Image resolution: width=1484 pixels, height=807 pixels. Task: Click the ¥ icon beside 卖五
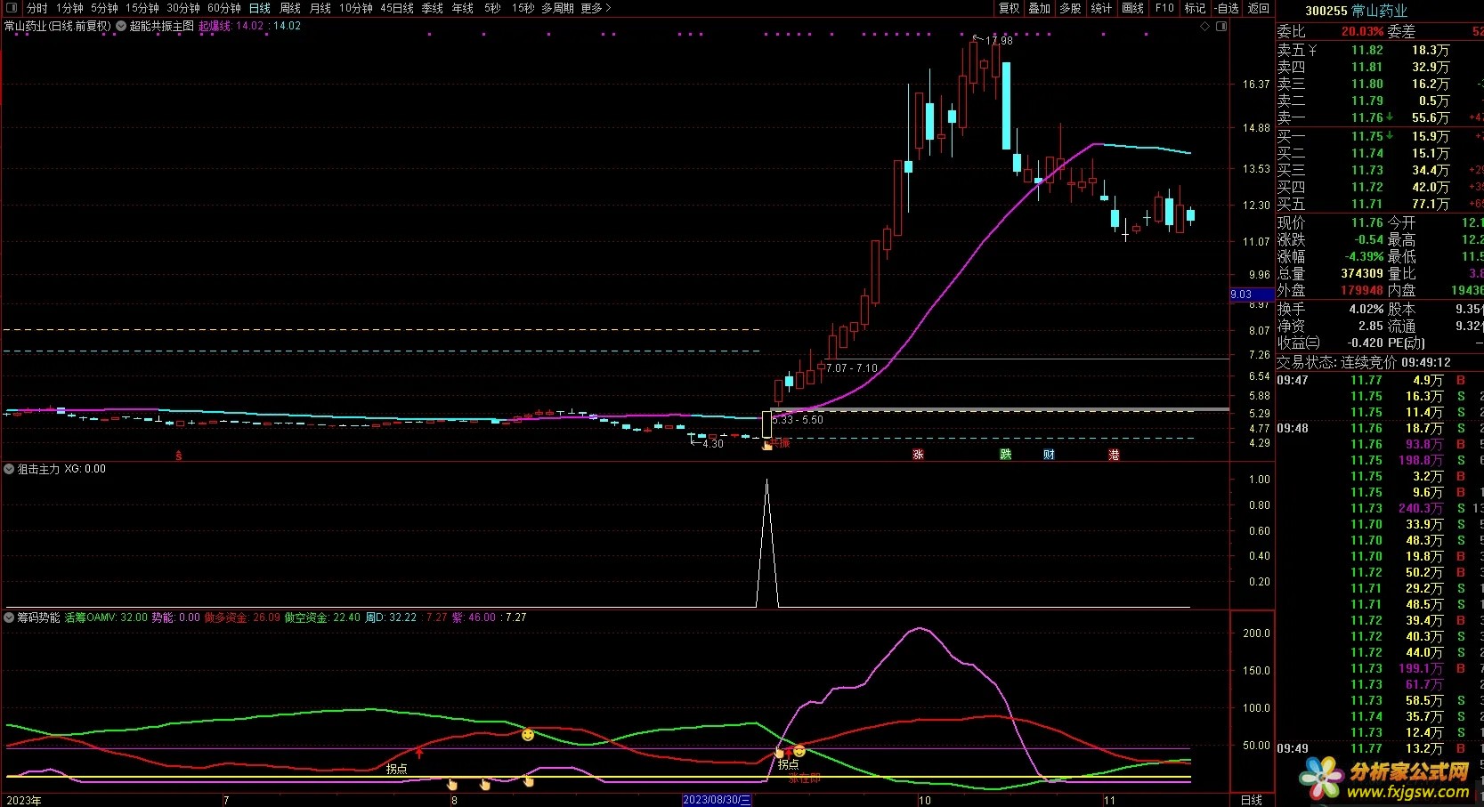(1312, 51)
